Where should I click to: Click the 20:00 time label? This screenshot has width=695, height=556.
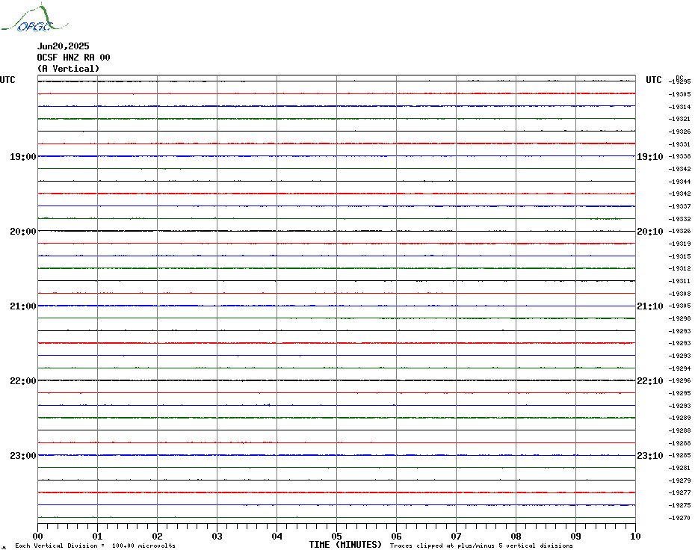coord(23,232)
